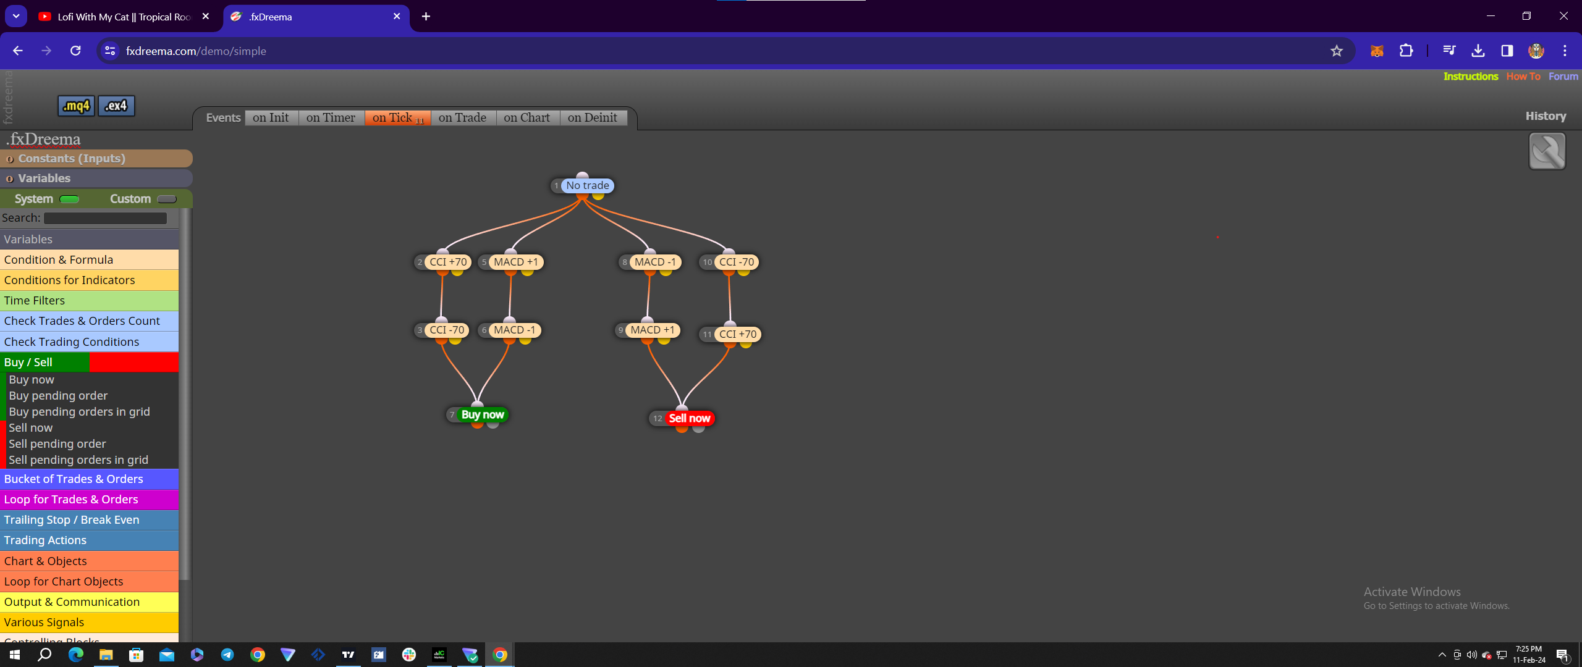Select Buy now block in list
The image size is (1582, 667).
(32, 380)
